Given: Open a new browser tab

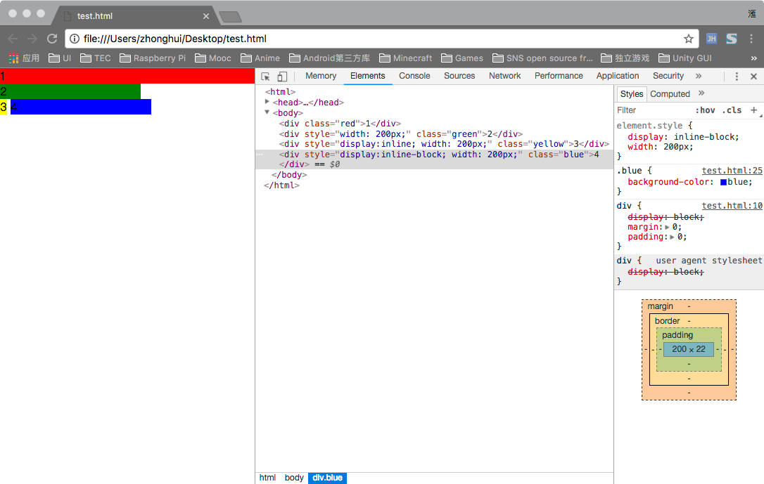Looking at the screenshot, I should click(x=231, y=17).
